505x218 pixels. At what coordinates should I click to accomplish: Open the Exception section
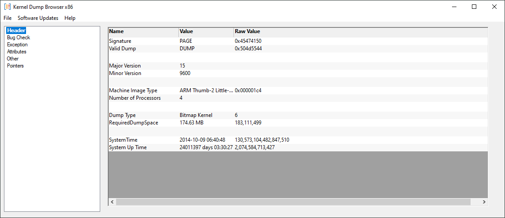pyautogui.click(x=17, y=45)
